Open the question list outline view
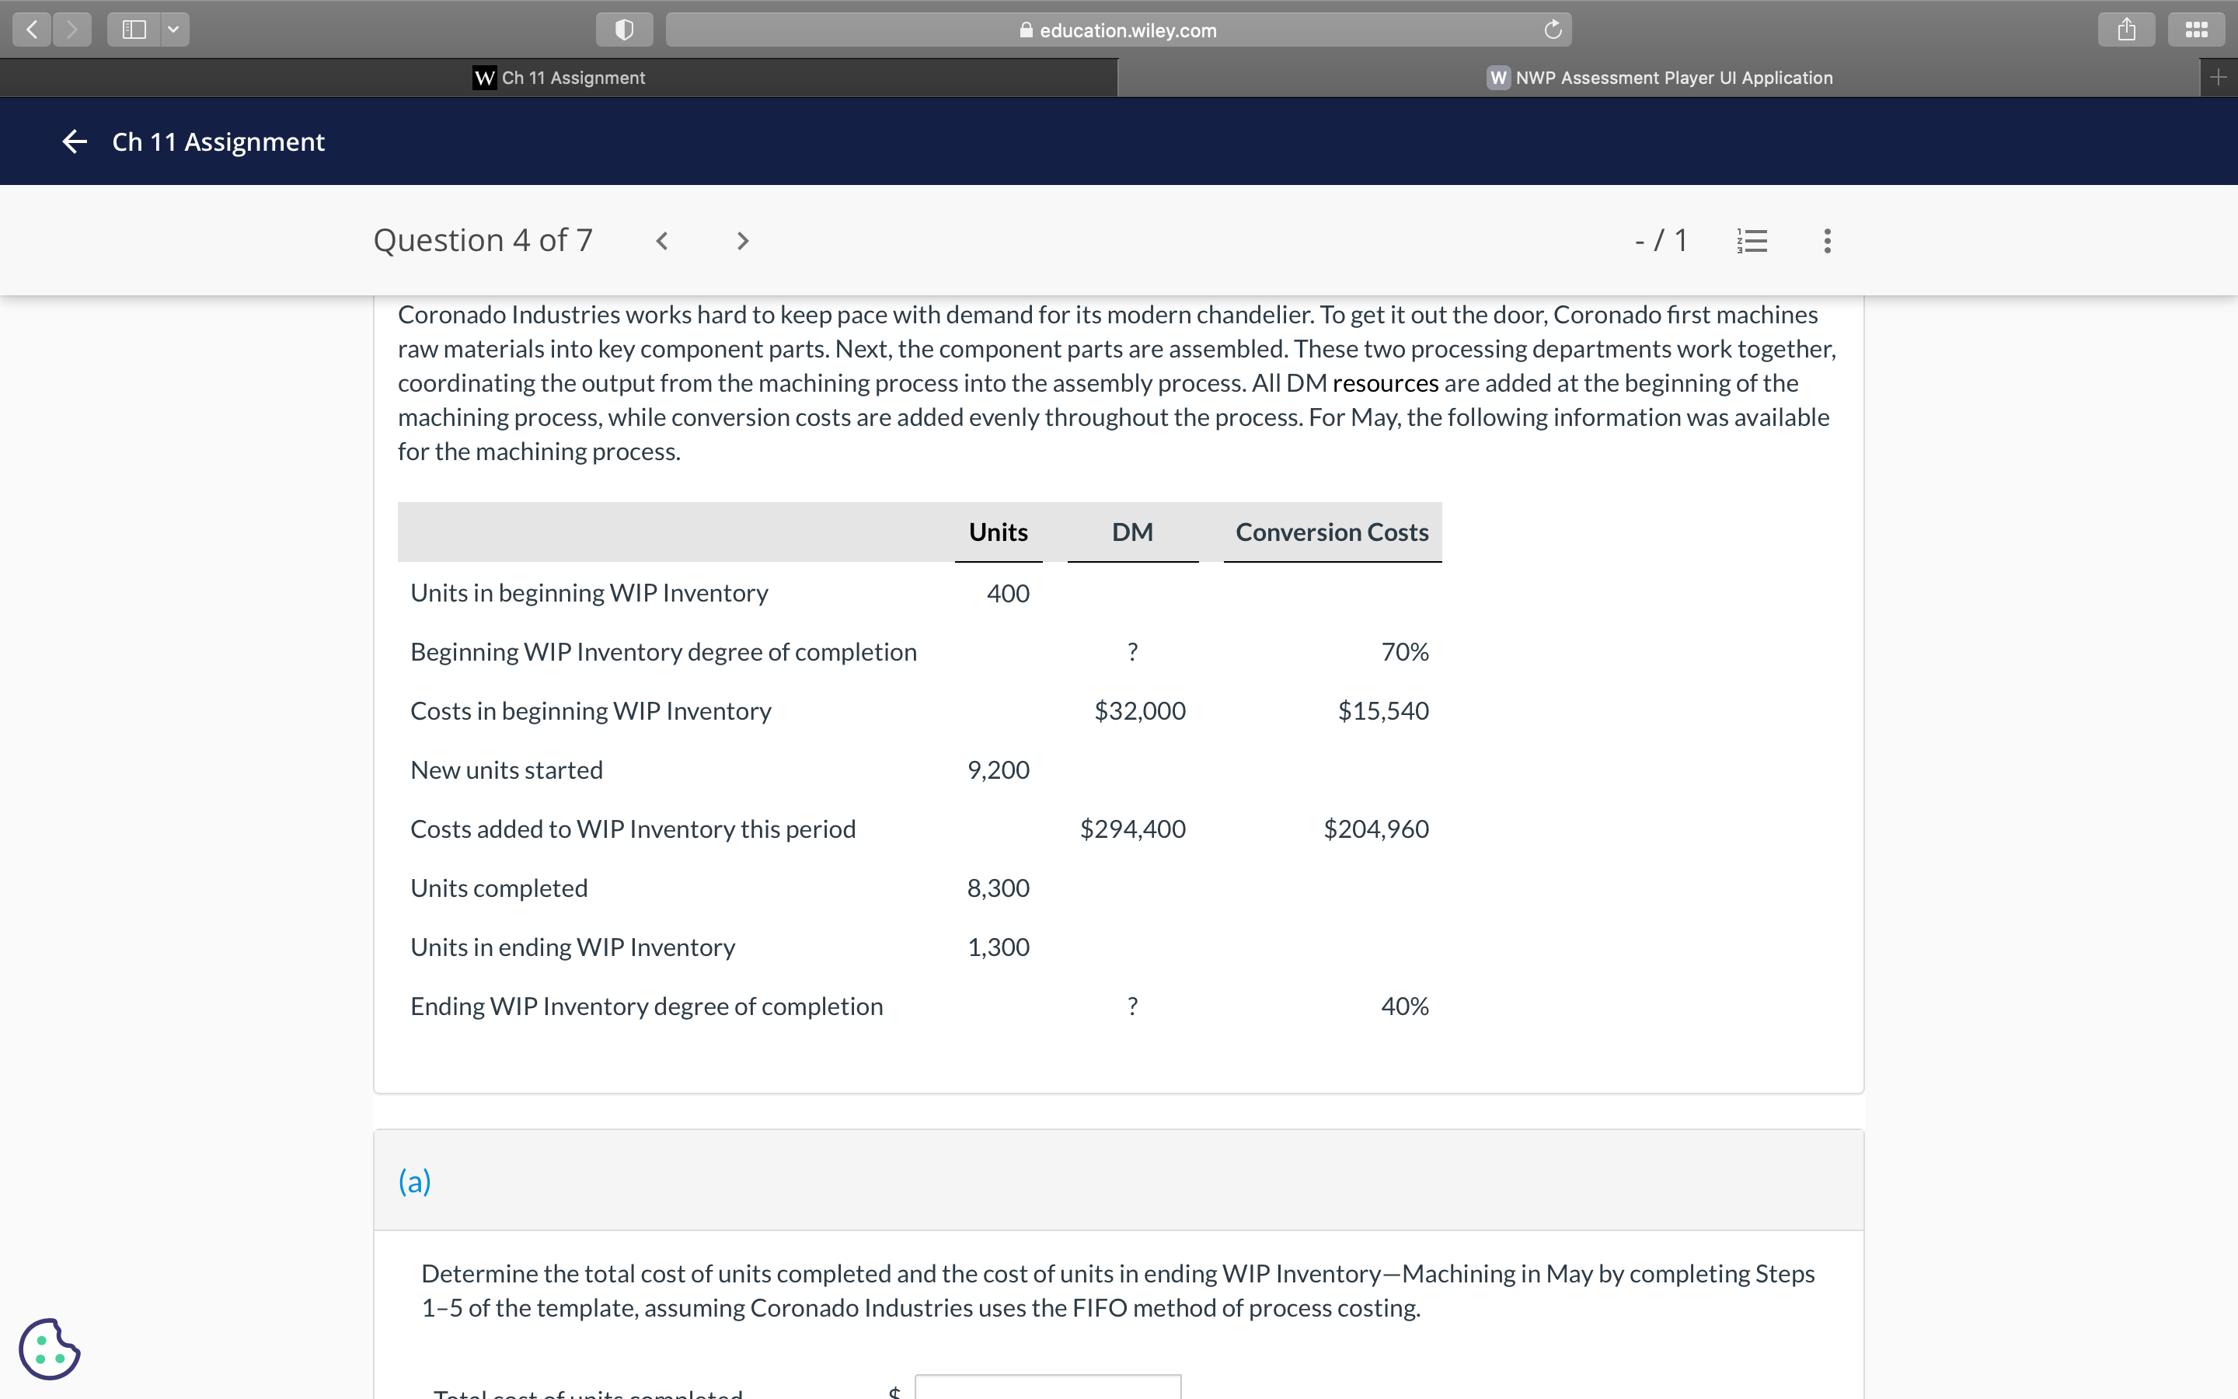2238x1399 pixels. [1752, 241]
